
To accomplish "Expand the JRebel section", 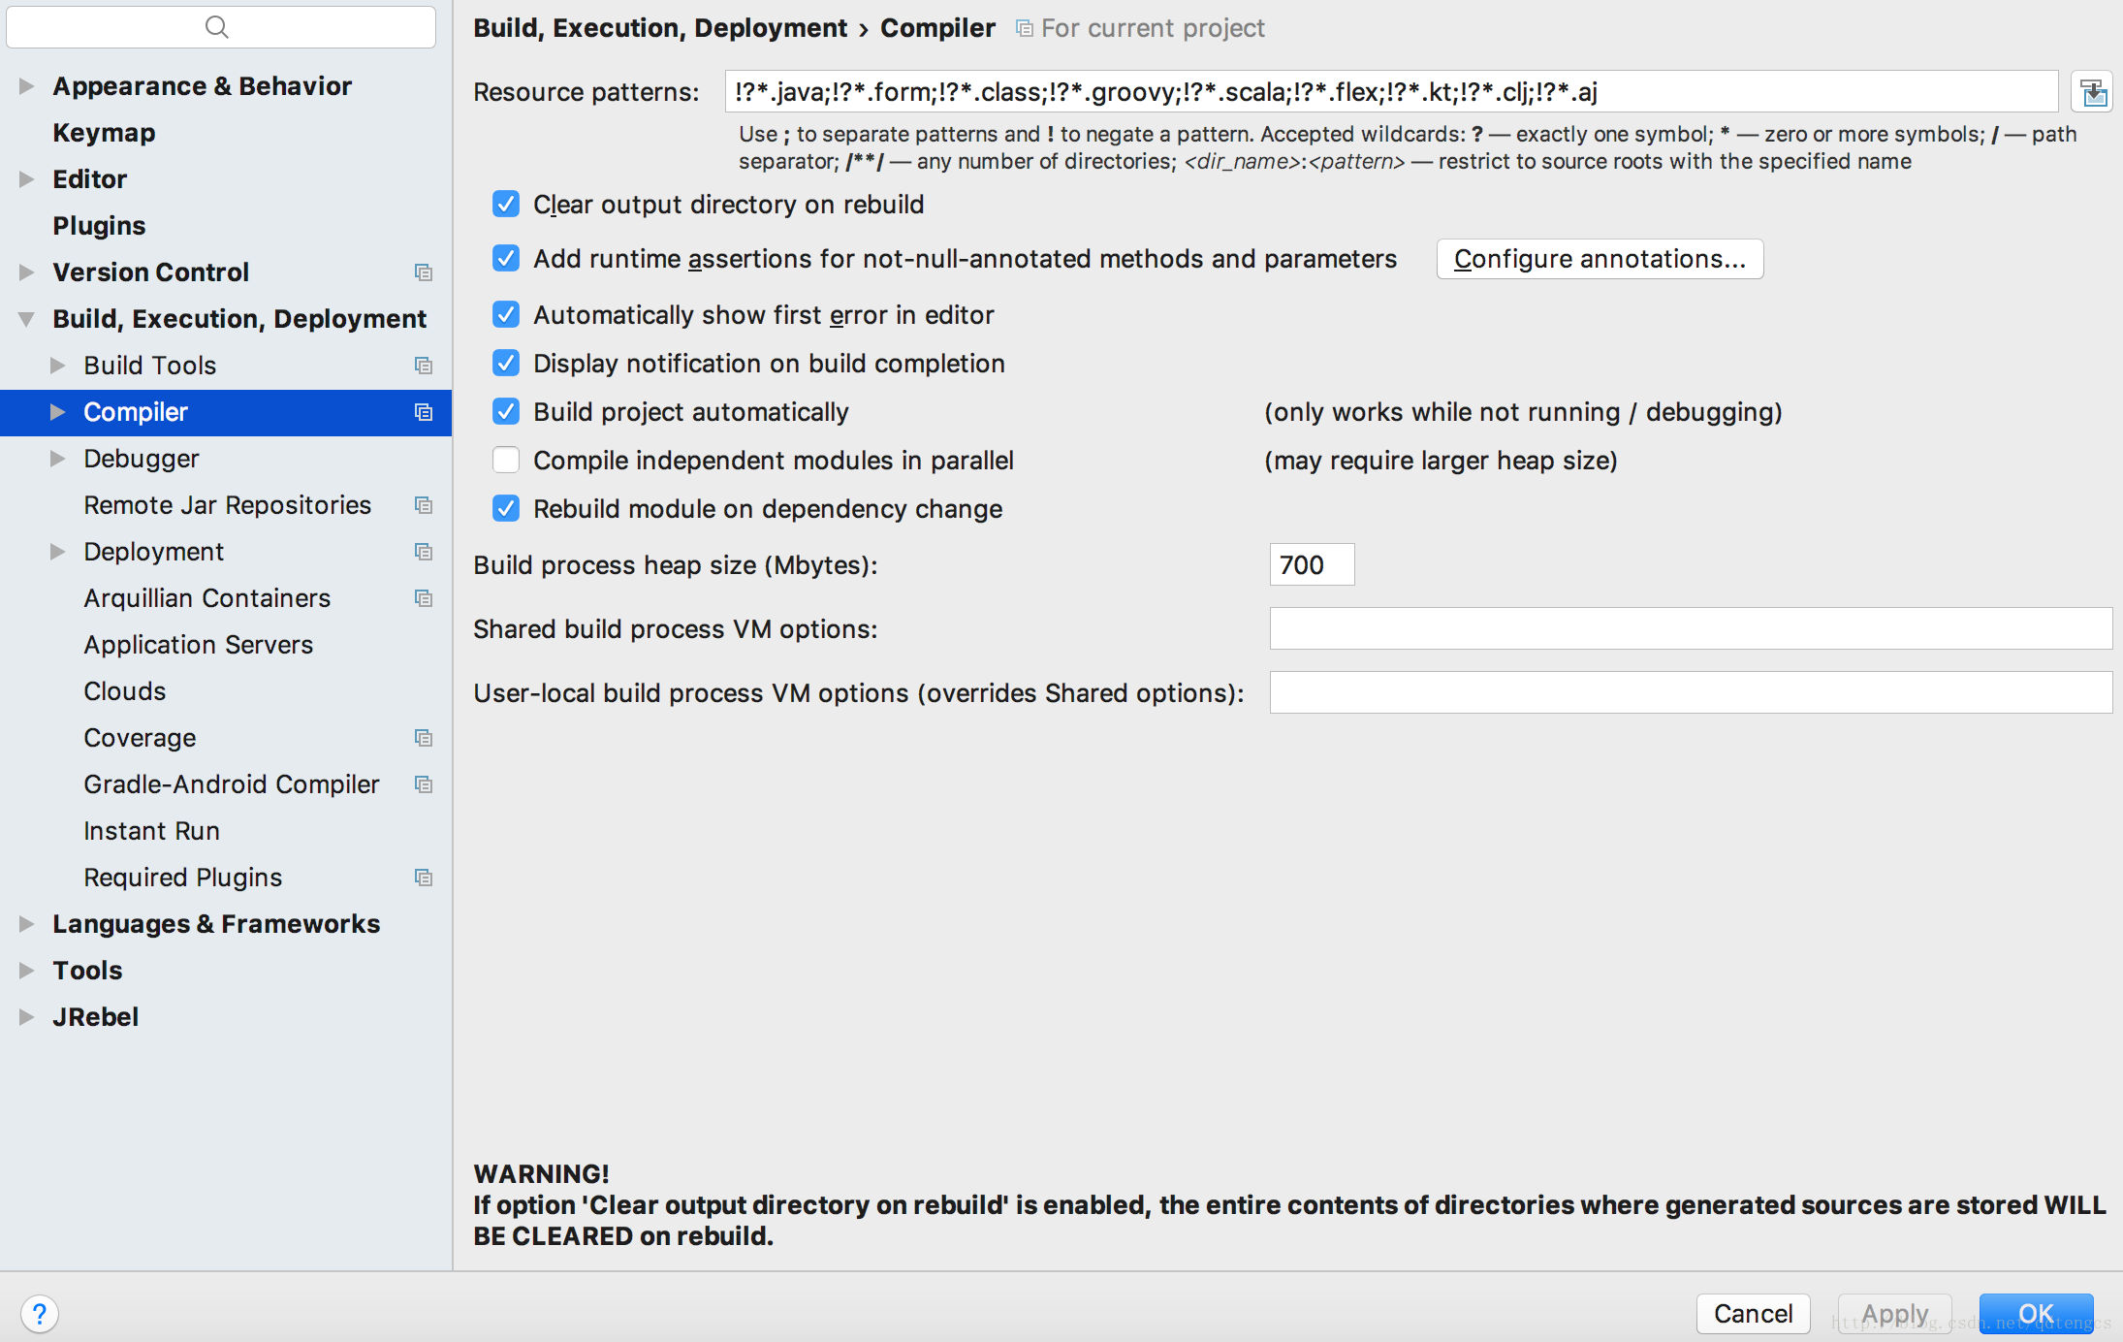I will (27, 1017).
